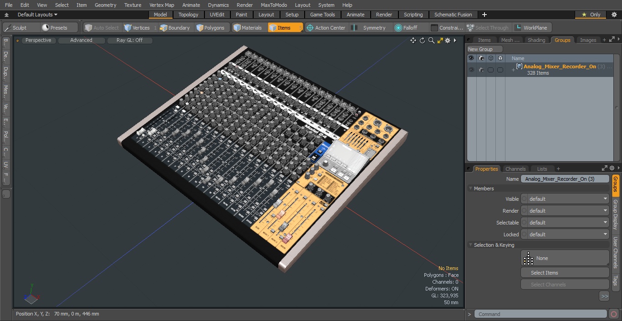Collapse the Selection & Keying section
The image size is (622, 321).
click(x=470, y=245)
